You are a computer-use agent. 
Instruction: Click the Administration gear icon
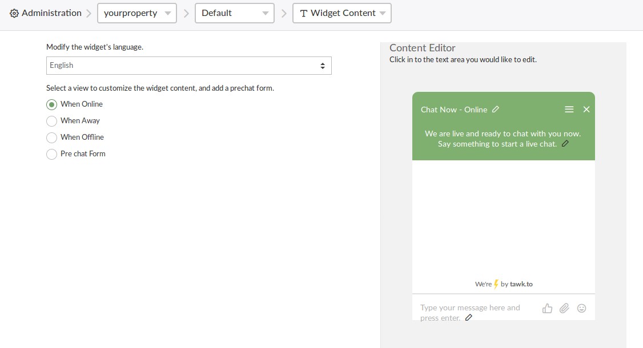click(x=14, y=13)
